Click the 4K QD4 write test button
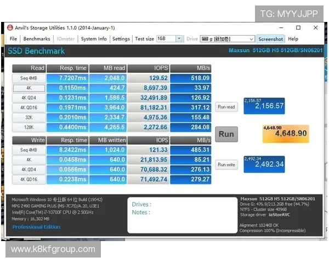The image size is (329, 263). tap(29, 170)
